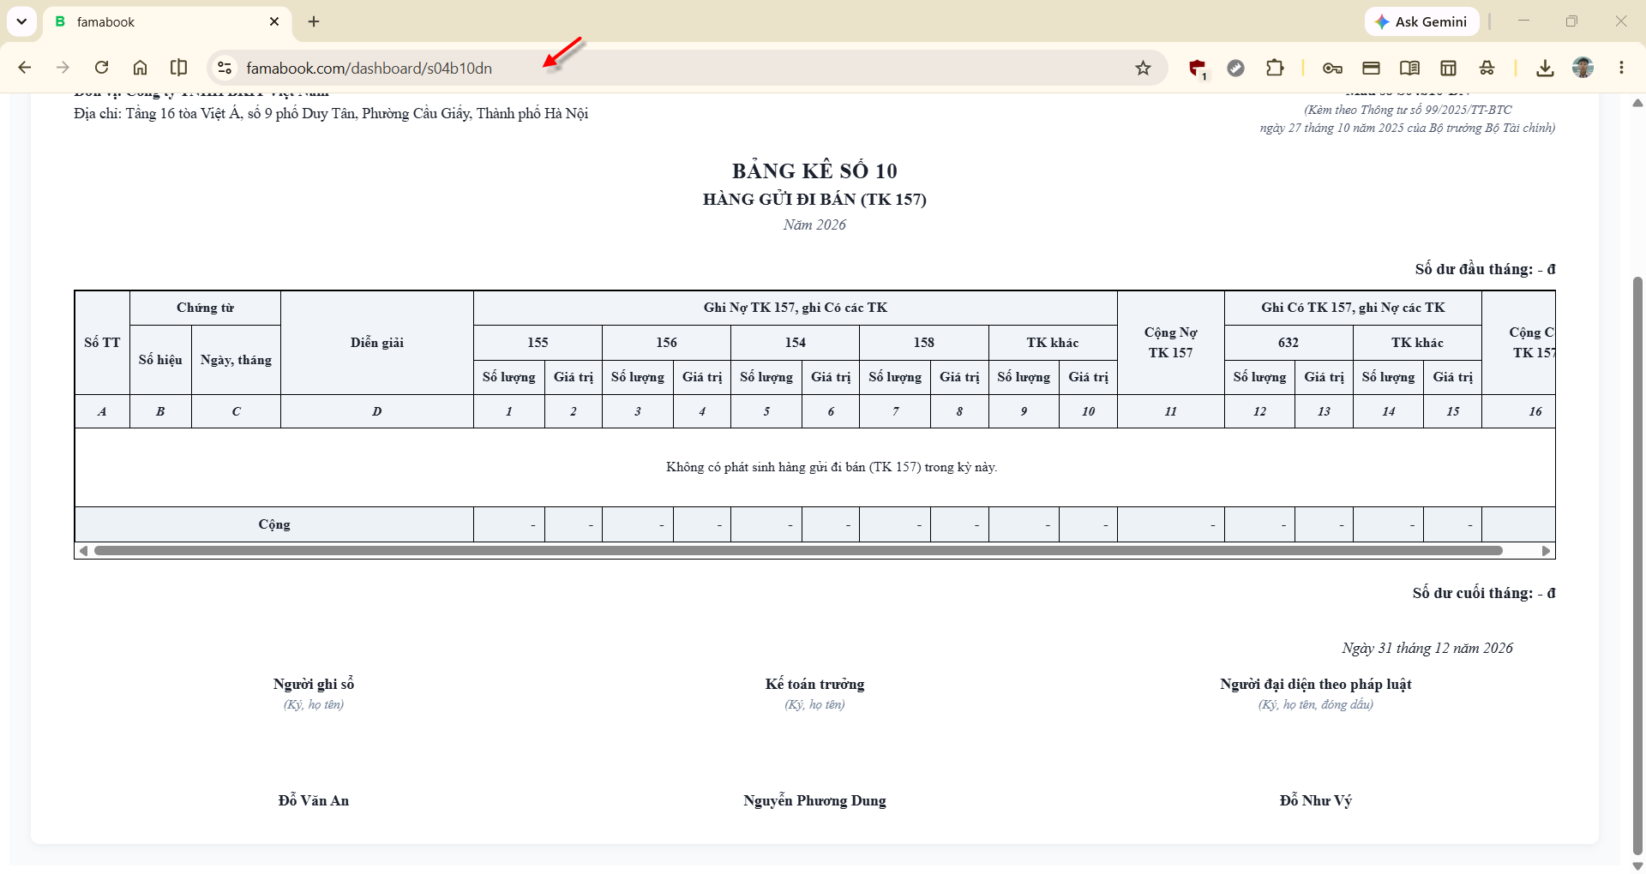Click the "Chứng từ" header cell
This screenshot has width=1646, height=874.
[205, 308]
